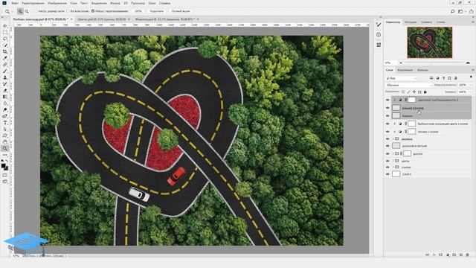476x268 pixels.
Task: Select the Слой 0 layer thumbnail
Action: click(x=396, y=174)
